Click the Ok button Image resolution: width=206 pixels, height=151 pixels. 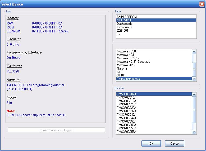coord(151,144)
